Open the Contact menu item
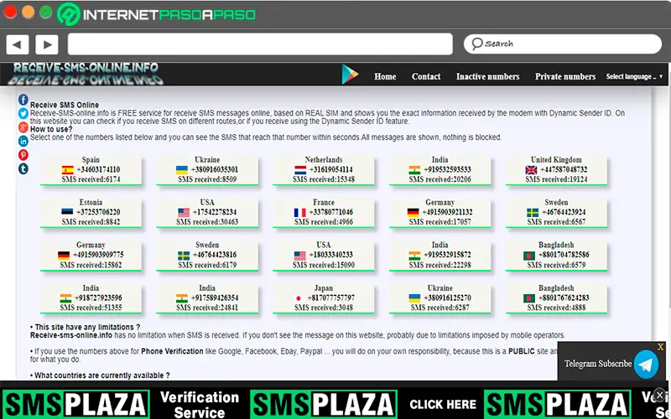 pos(426,76)
